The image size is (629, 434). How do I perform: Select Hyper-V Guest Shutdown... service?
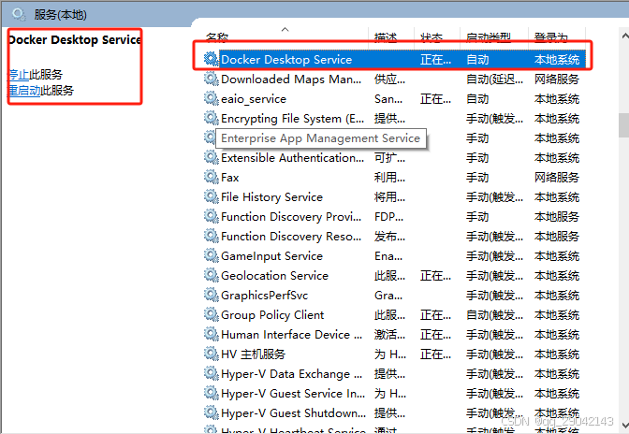pyautogui.click(x=293, y=412)
